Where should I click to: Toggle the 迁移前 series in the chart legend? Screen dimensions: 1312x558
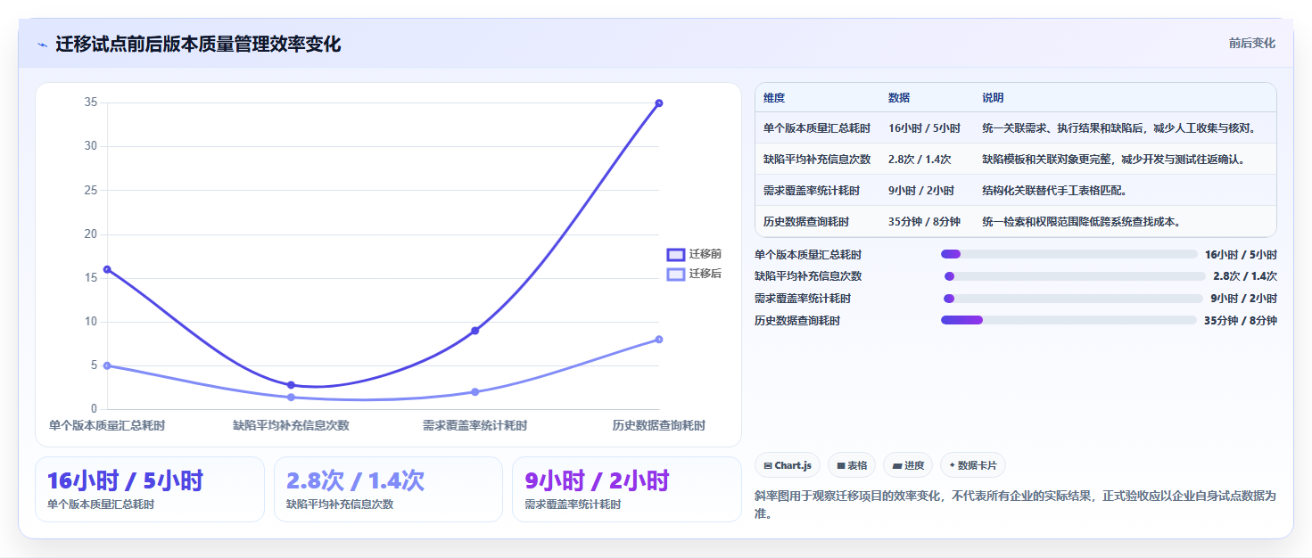pos(695,254)
